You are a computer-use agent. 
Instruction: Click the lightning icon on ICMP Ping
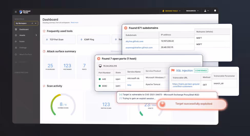pos(81,39)
